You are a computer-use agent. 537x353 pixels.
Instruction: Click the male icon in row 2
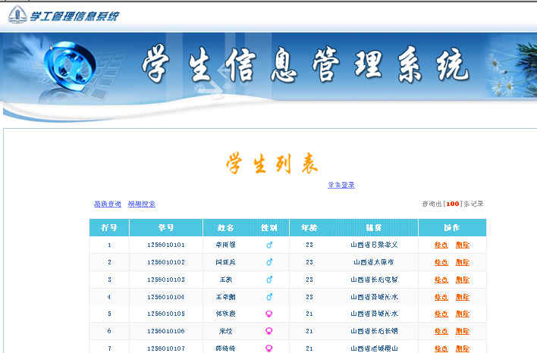(x=269, y=262)
